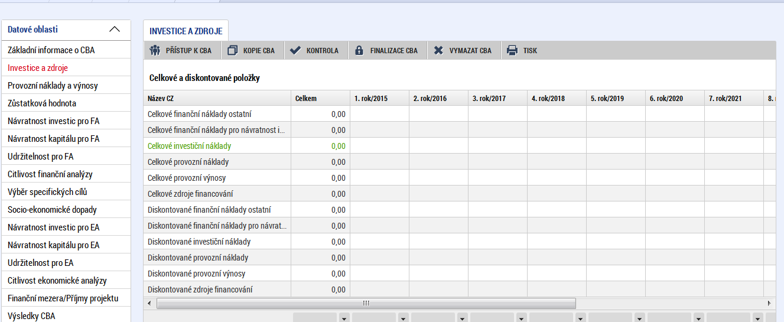Click the 5. rok/2019 column header
The height and width of the screenshot is (322, 784).
pos(616,98)
